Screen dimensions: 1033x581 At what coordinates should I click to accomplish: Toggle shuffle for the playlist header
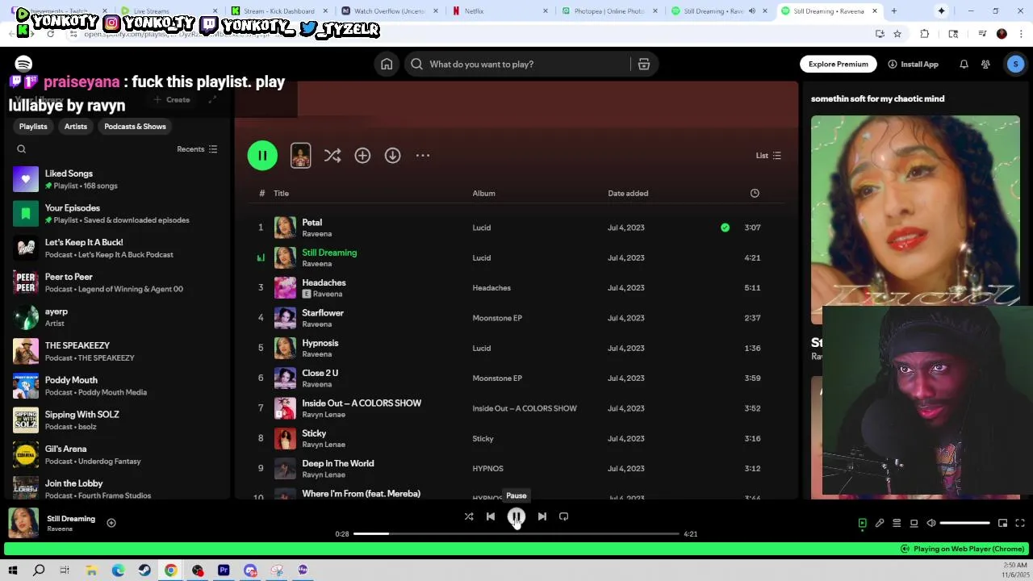(332, 156)
